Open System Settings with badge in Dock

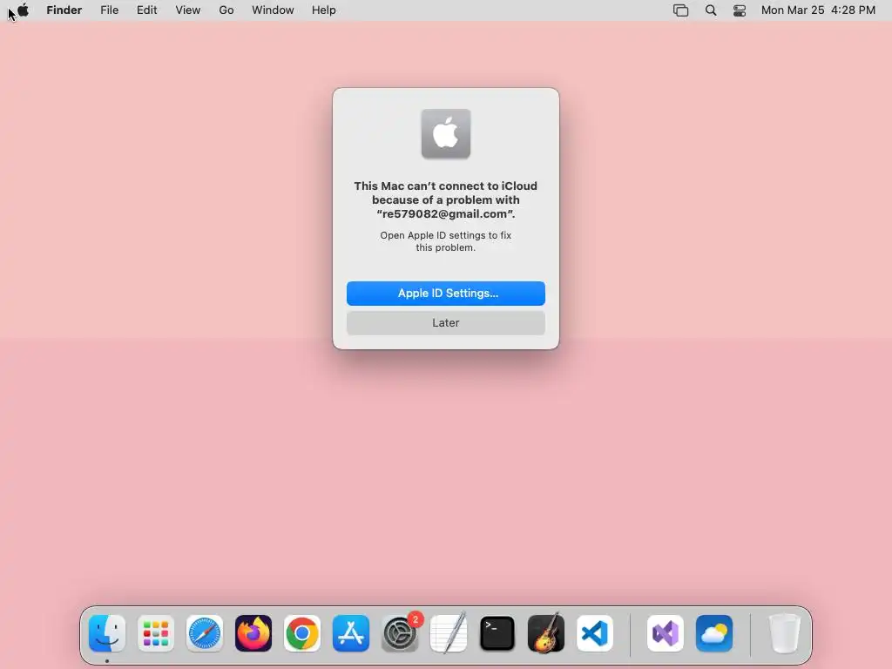pos(400,633)
